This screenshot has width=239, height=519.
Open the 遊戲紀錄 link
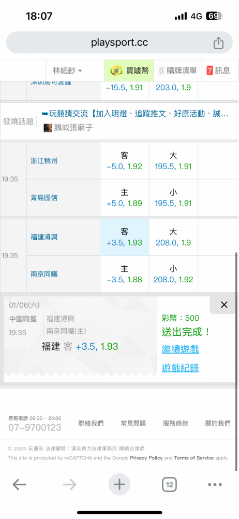pyautogui.click(x=180, y=367)
